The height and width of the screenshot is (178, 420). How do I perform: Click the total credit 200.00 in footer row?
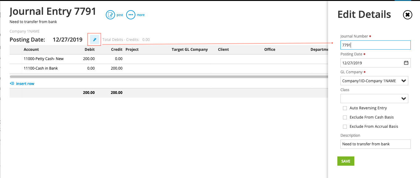[117, 92]
